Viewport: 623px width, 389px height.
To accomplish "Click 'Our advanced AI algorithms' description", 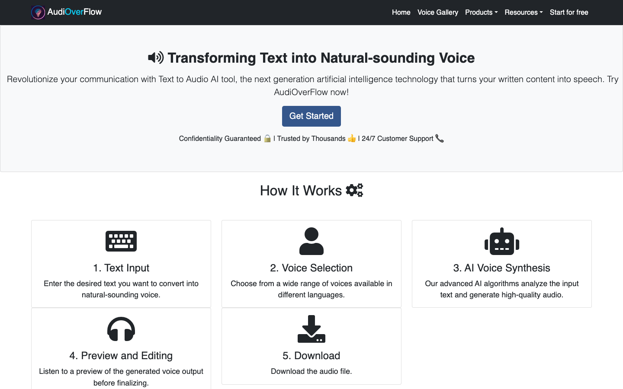I will 502,289.
